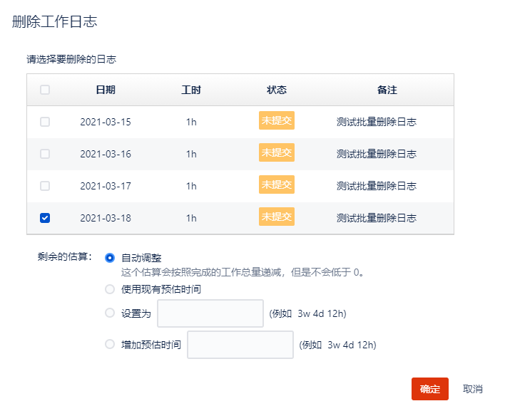Click the 备注 column header

pyautogui.click(x=387, y=90)
